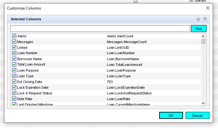Select the Loan.TotalLoanAmount field cell
Screen dimensions: 218x128
click(x=125, y=65)
